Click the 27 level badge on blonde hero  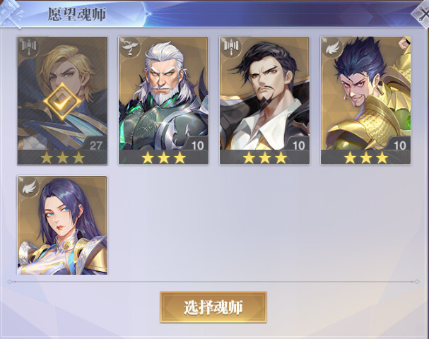pos(95,145)
